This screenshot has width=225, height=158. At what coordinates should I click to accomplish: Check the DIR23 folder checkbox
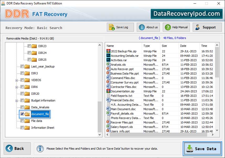[29, 46]
